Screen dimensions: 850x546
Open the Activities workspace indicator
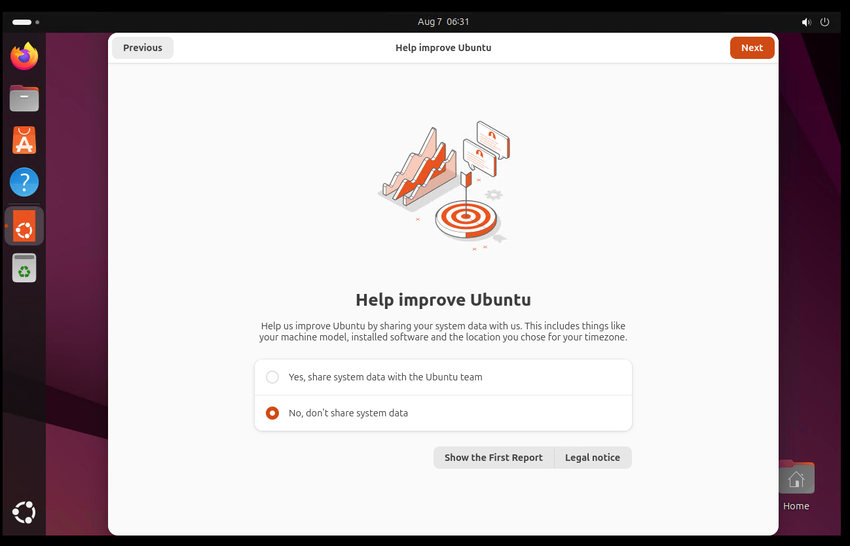click(26, 22)
